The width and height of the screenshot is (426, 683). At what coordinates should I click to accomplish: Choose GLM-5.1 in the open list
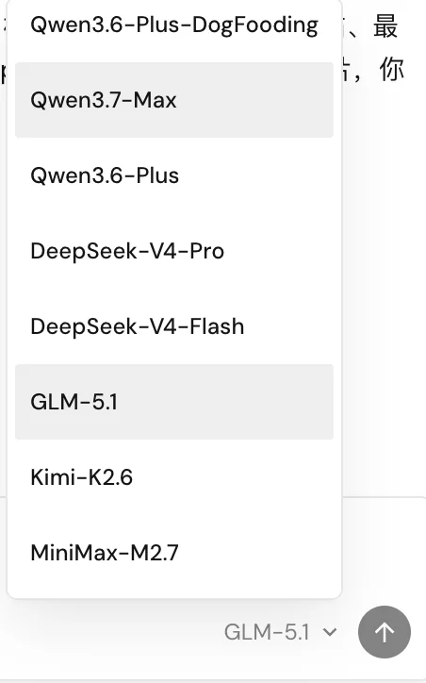[x=174, y=402]
